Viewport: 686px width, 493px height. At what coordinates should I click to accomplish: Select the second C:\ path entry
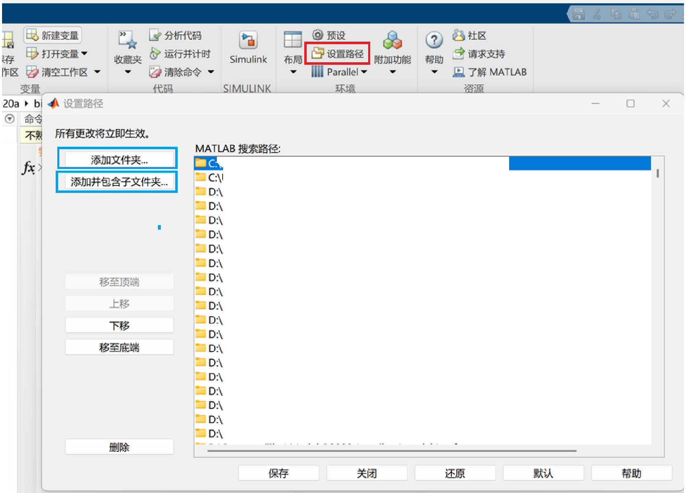[423, 178]
